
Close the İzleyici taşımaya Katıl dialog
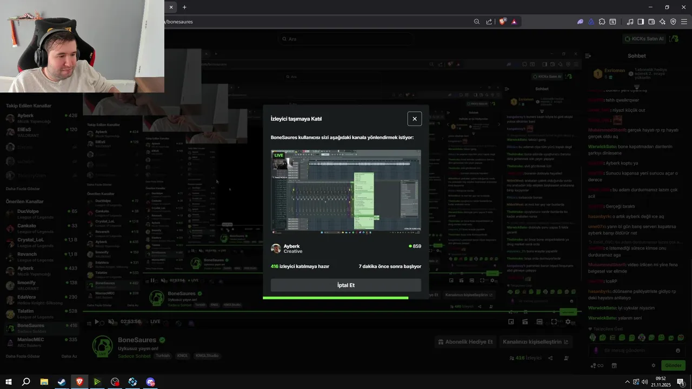click(415, 119)
